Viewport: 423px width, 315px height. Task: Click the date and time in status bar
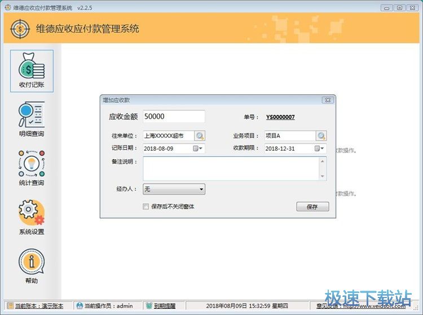tap(247, 306)
